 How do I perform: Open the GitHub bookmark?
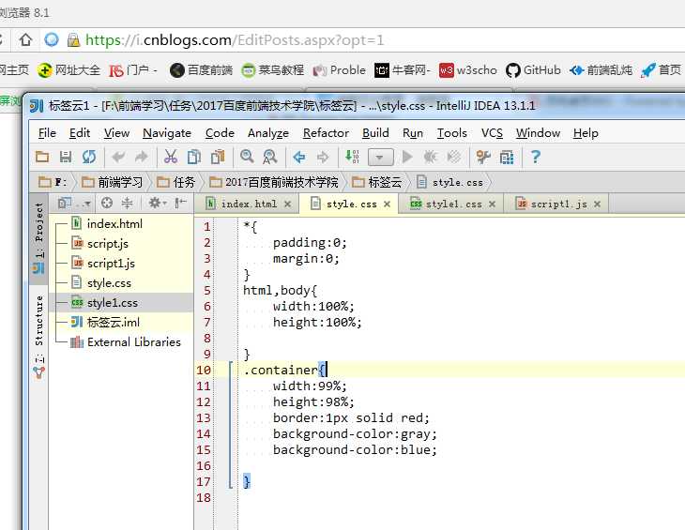coord(533,69)
